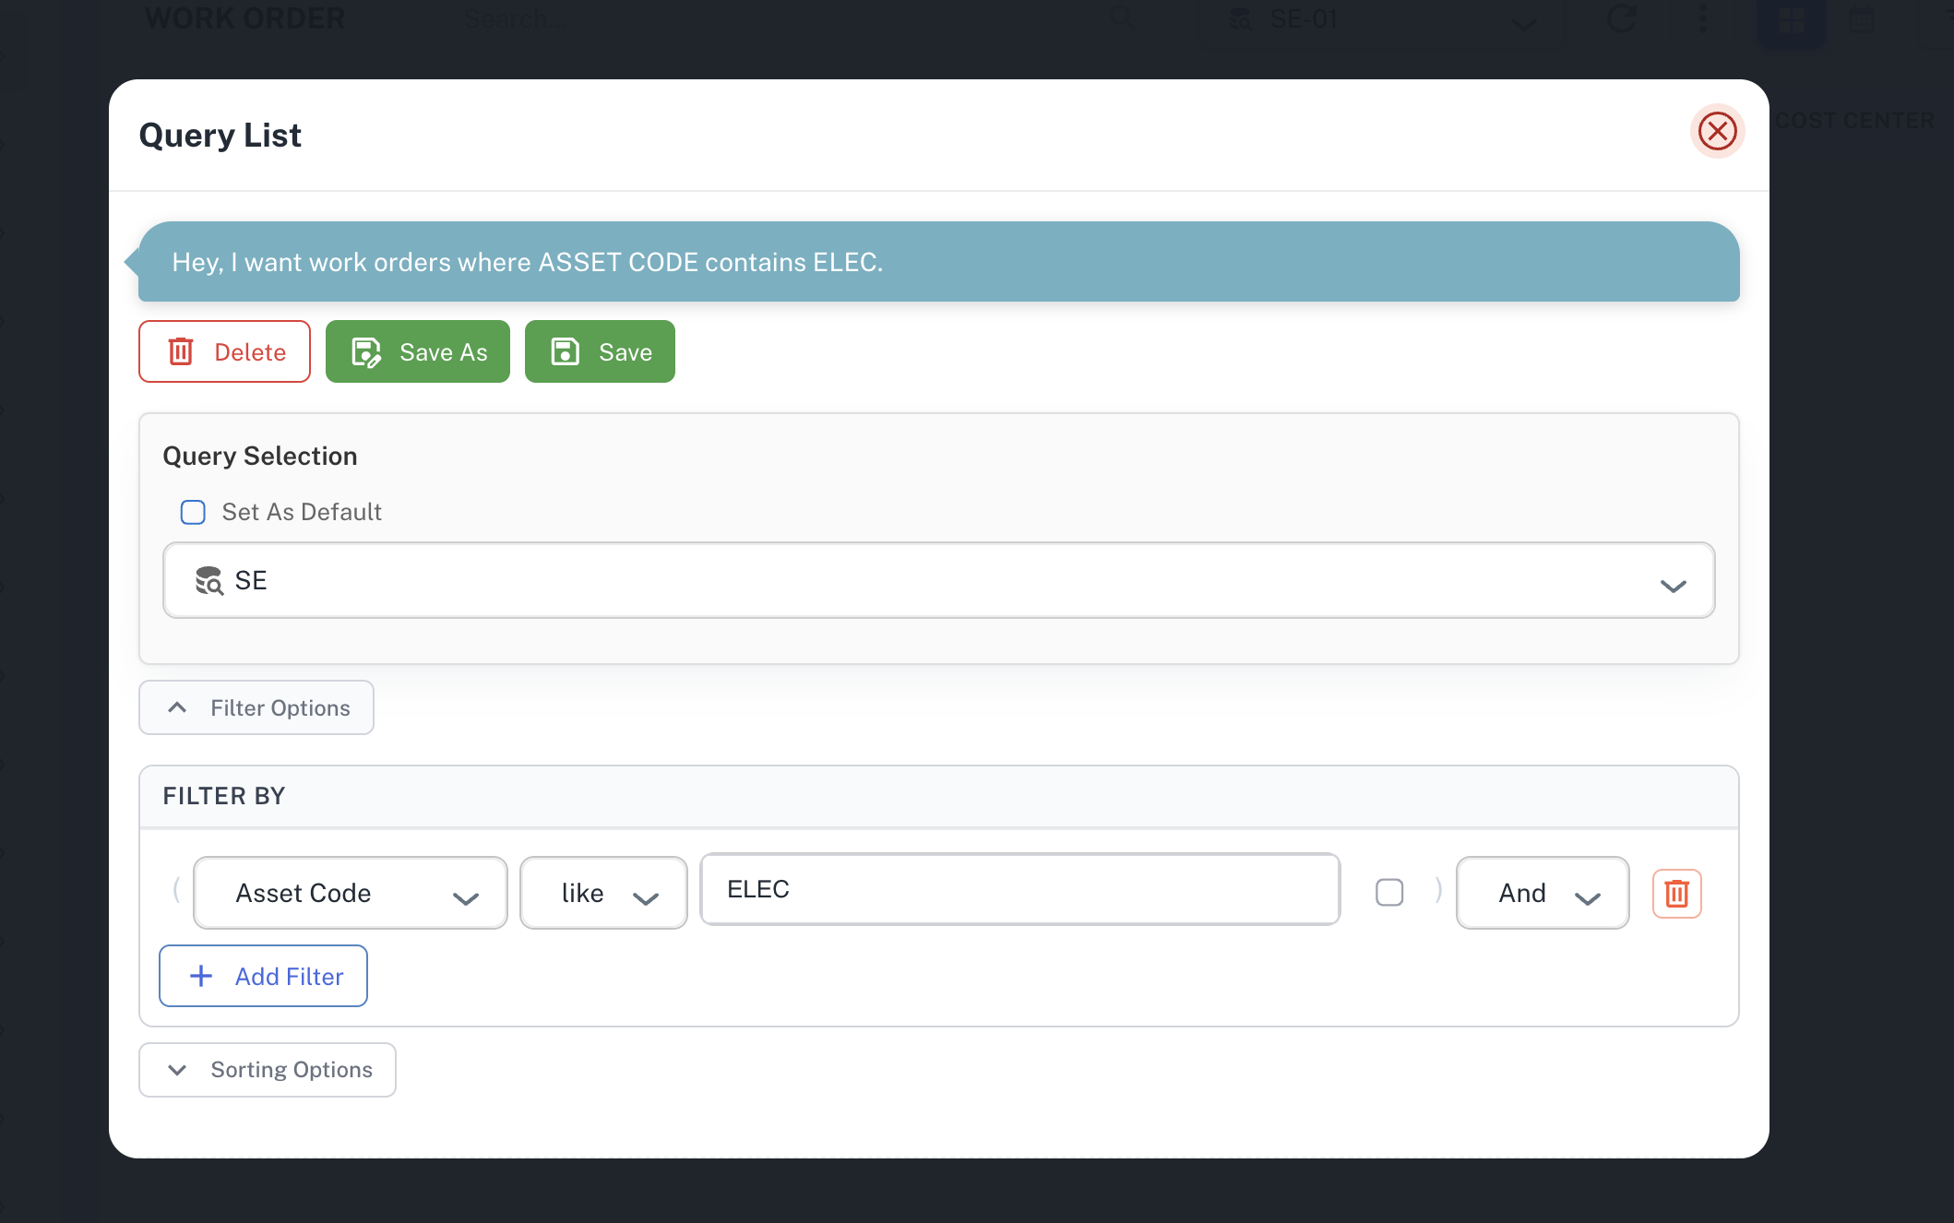This screenshot has width=1954, height=1223.
Task: Click the ELEC filter value field
Action: tap(1019, 889)
